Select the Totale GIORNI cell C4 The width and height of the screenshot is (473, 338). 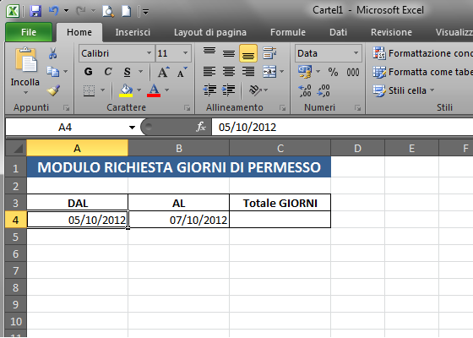[x=280, y=220]
